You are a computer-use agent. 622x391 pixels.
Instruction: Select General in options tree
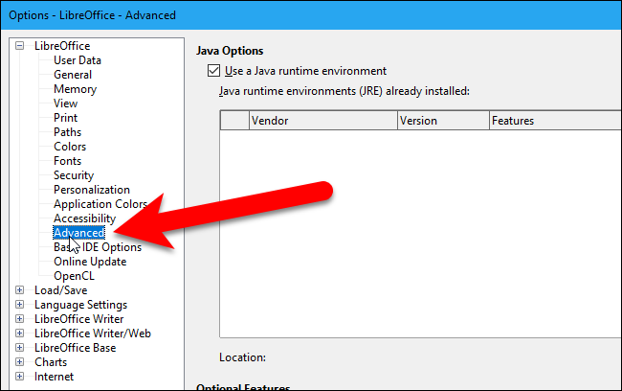(x=73, y=75)
